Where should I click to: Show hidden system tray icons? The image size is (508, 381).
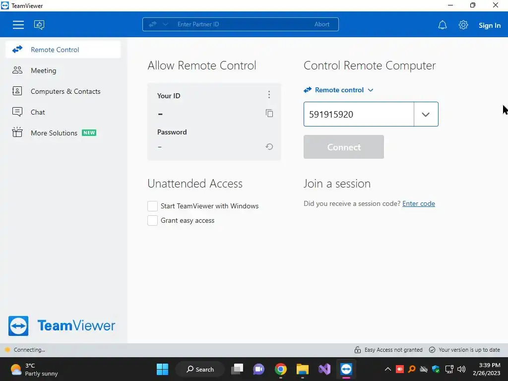[x=387, y=369]
